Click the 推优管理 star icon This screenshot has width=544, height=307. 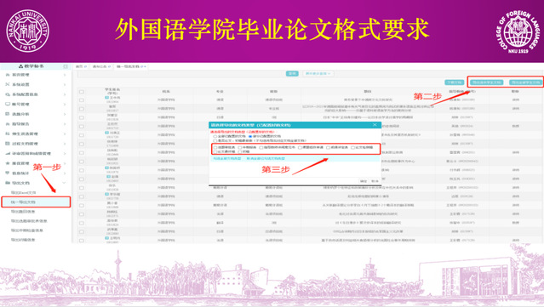click(x=8, y=163)
